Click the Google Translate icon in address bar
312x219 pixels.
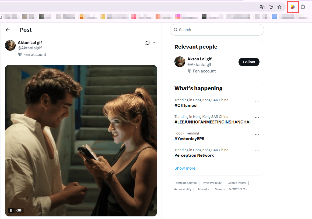[x=262, y=7]
